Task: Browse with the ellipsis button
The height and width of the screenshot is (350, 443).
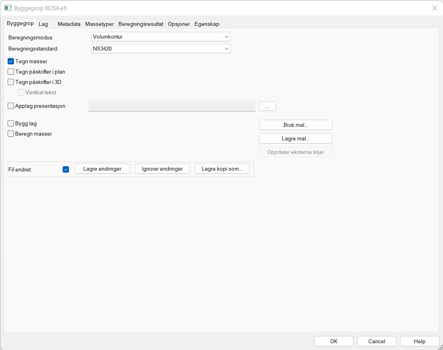Action: 267,106
